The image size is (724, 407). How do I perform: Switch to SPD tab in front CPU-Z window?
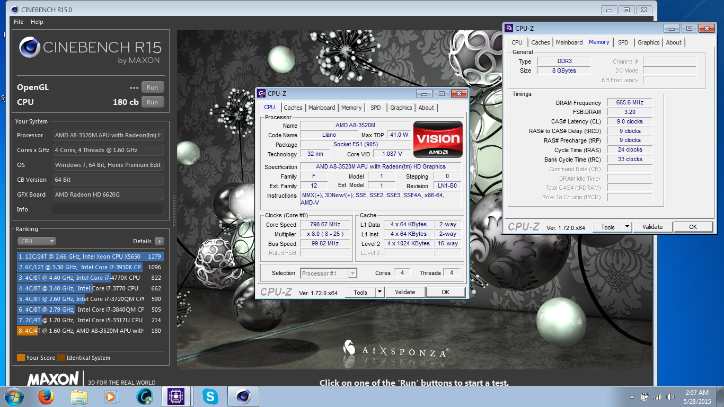[376, 108]
